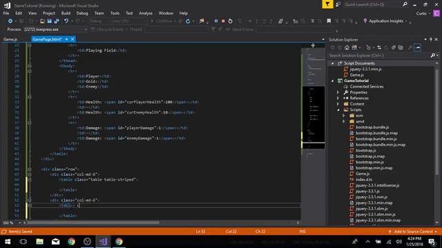442x248 pixels.
Task: Close the Solution Explorer panel
Action: [x=436, y=40]
